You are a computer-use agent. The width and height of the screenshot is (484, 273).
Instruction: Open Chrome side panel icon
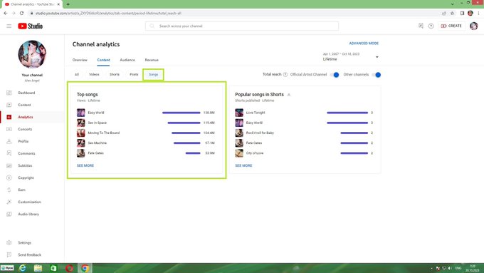coord(462,13)
